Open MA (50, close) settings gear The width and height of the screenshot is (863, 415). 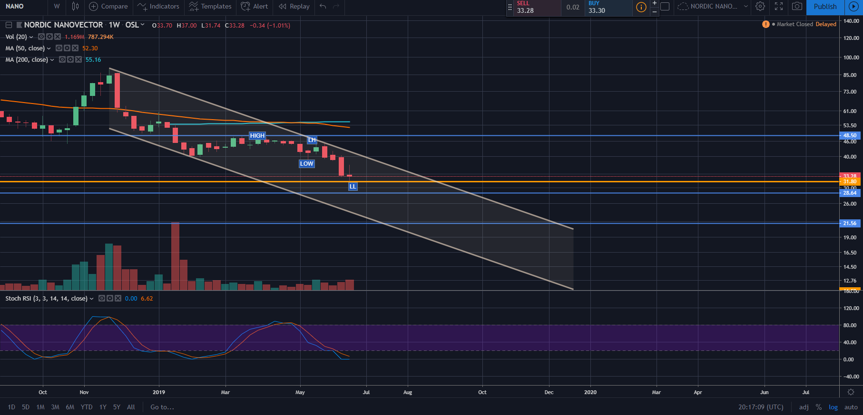point(67,48)
